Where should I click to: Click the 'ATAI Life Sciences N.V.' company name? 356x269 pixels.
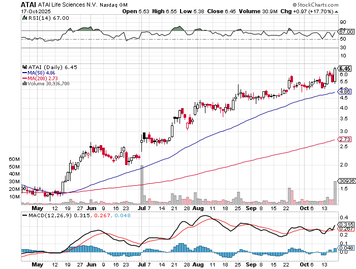coord(68,5)
